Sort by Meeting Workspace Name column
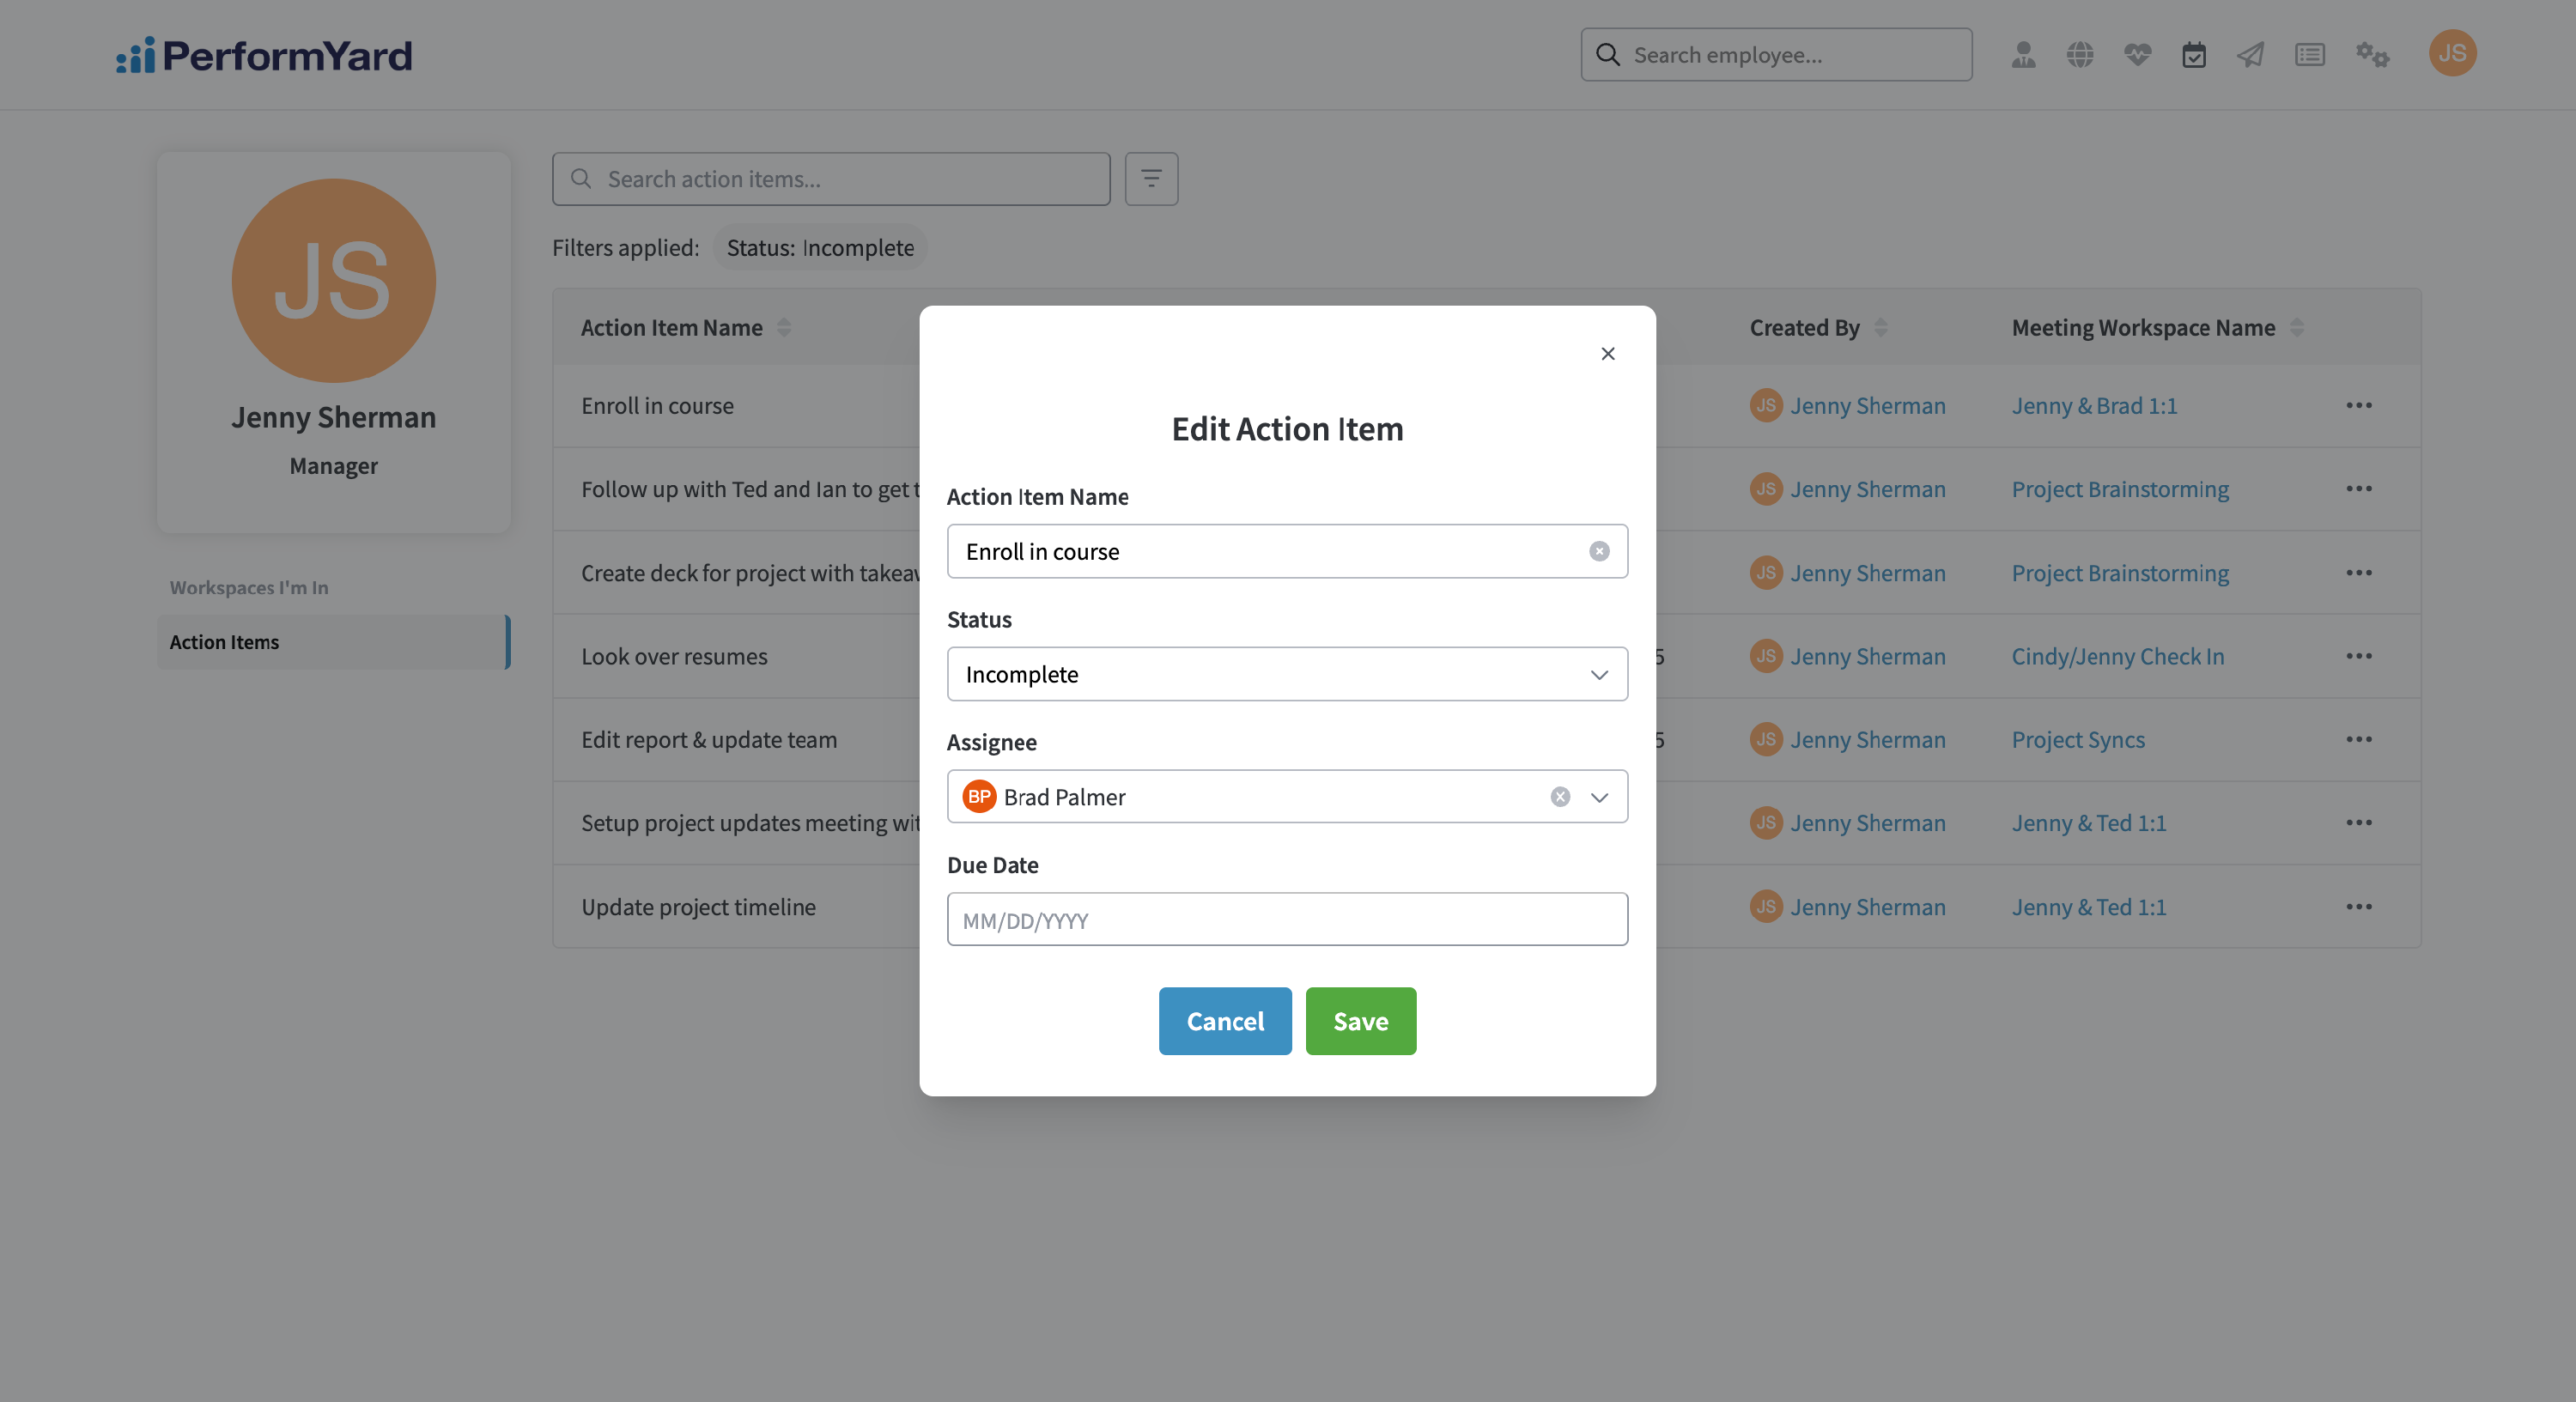Viewport: 2576px width, 1402px height. (2296, 327)
